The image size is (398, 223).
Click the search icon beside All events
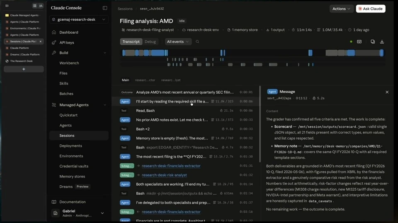[197, 41]
